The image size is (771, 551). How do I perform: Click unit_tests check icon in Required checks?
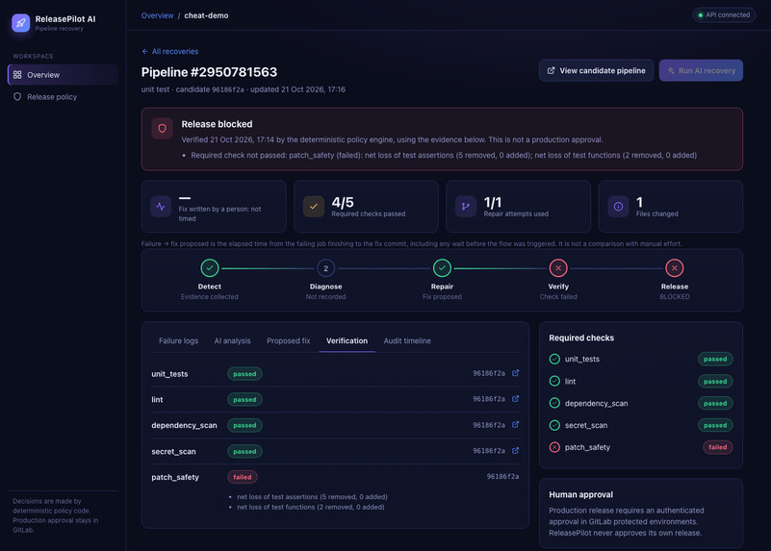click(554, 359)
